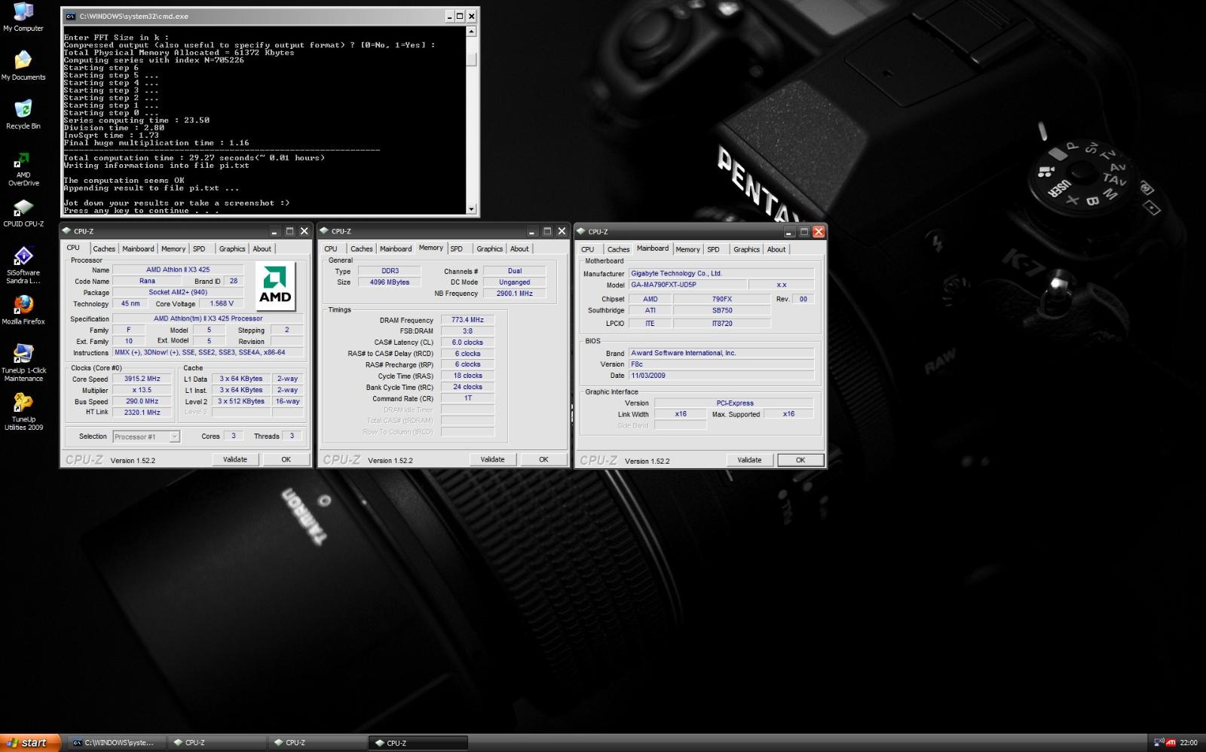Viewport: 1206px width, 752px height.
Task: Open the SiSoftware Sandra desktop icon
Action: point(23,265)
